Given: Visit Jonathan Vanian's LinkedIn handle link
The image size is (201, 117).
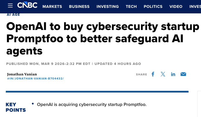Looking at the screenshot, I should [35, 79].
